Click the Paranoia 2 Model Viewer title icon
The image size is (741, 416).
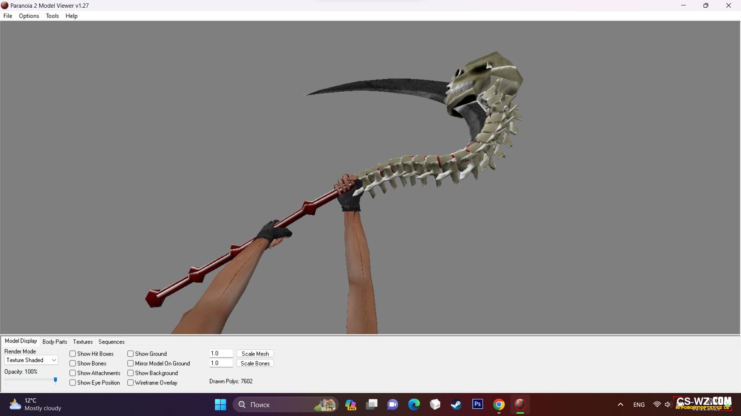[5, 5]
